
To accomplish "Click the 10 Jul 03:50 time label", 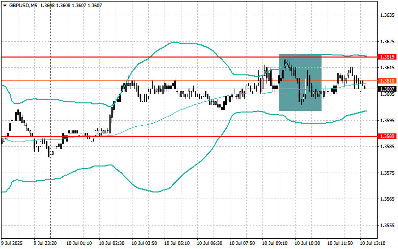I will [144, 243].
